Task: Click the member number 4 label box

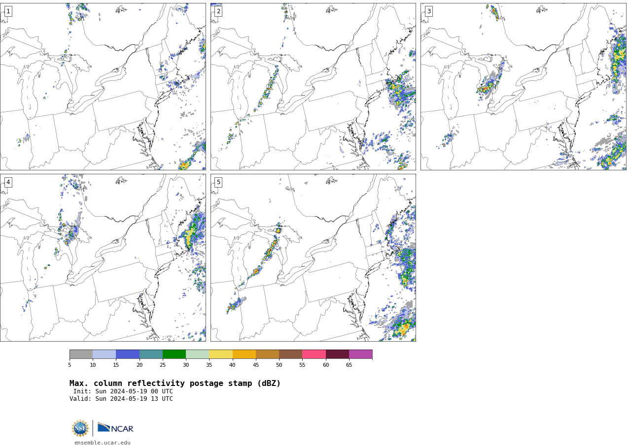Action: pyautogui.click(x=8, y=182)
